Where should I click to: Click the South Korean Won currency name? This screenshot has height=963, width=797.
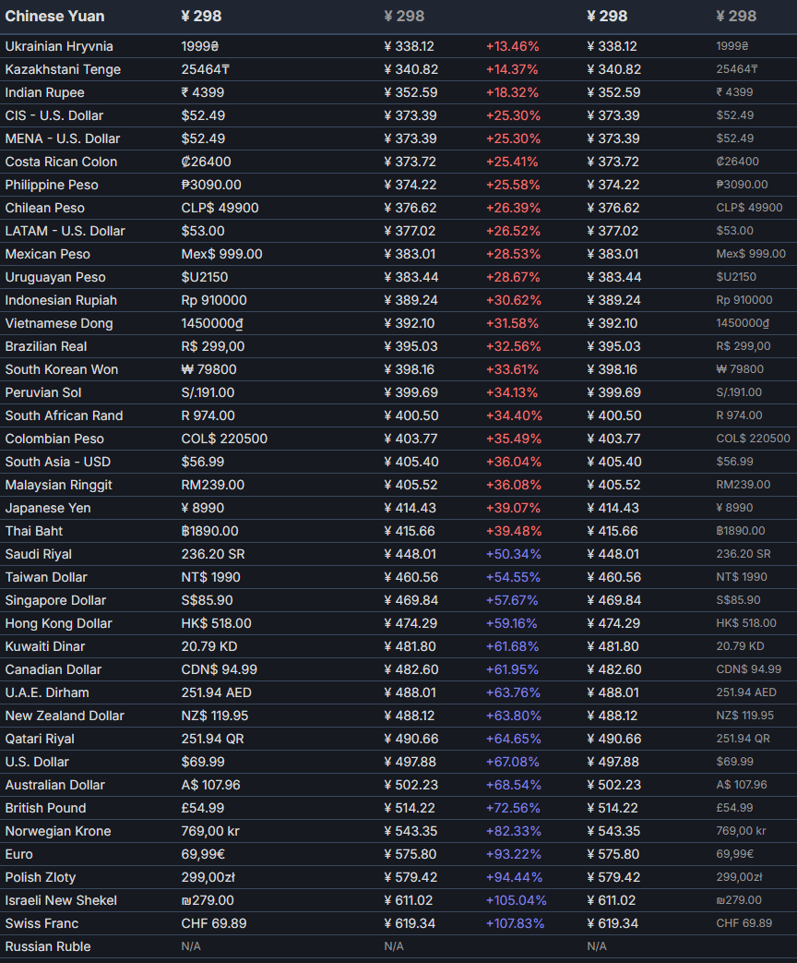[x=61, y=369]
